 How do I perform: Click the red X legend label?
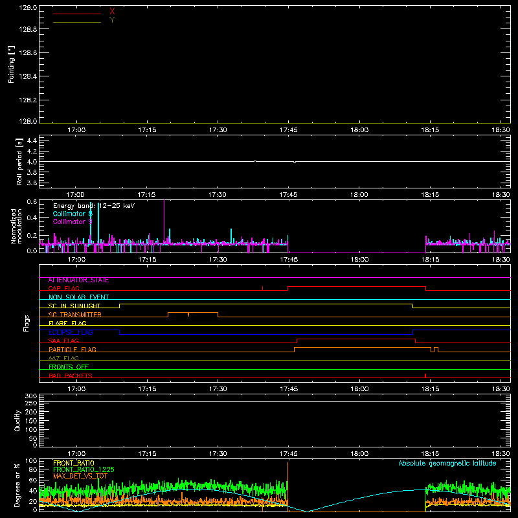point(112,12)
